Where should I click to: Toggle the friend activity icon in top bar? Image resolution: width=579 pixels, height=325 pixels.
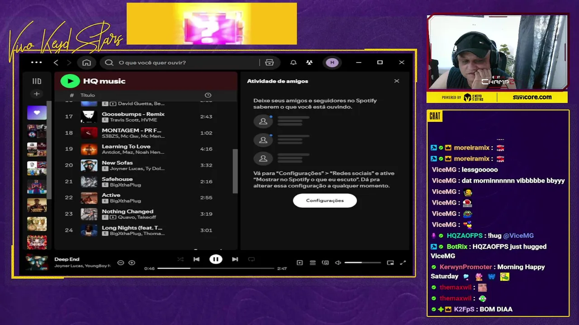(x=309, y=62)
